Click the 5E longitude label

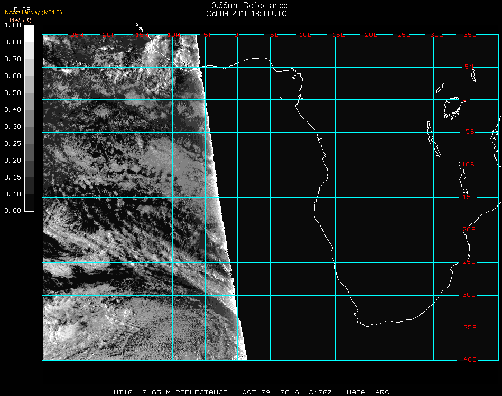[274, 35]
